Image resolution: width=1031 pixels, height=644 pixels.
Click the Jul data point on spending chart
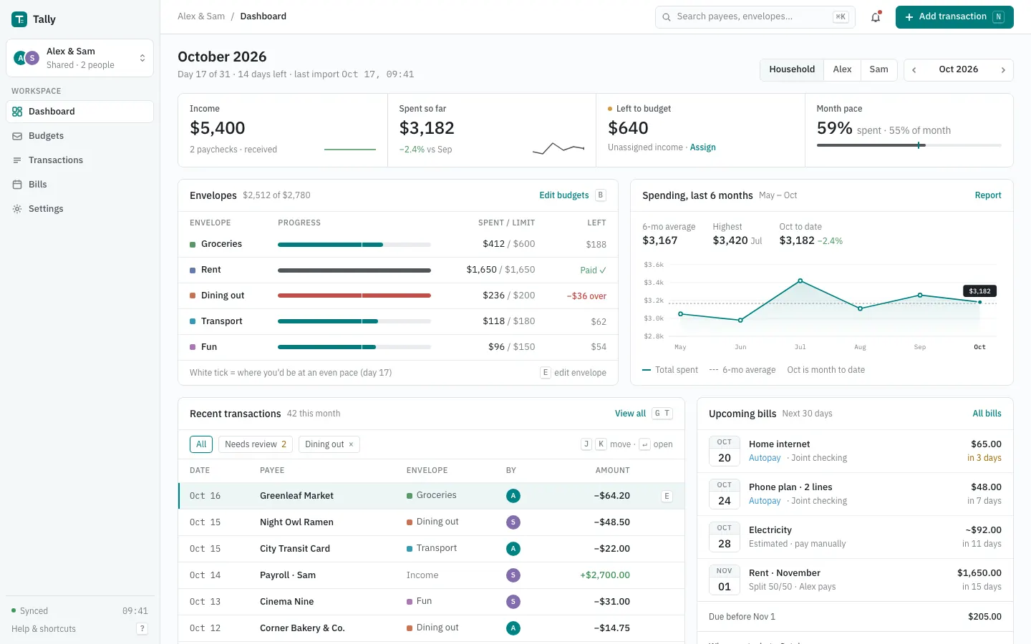[800, 280]
